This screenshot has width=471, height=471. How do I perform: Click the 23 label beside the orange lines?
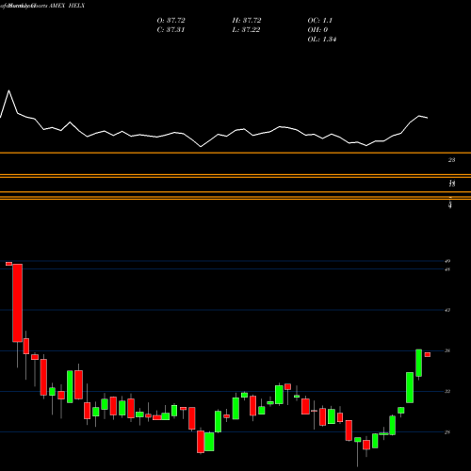click(x=451, y=160)
